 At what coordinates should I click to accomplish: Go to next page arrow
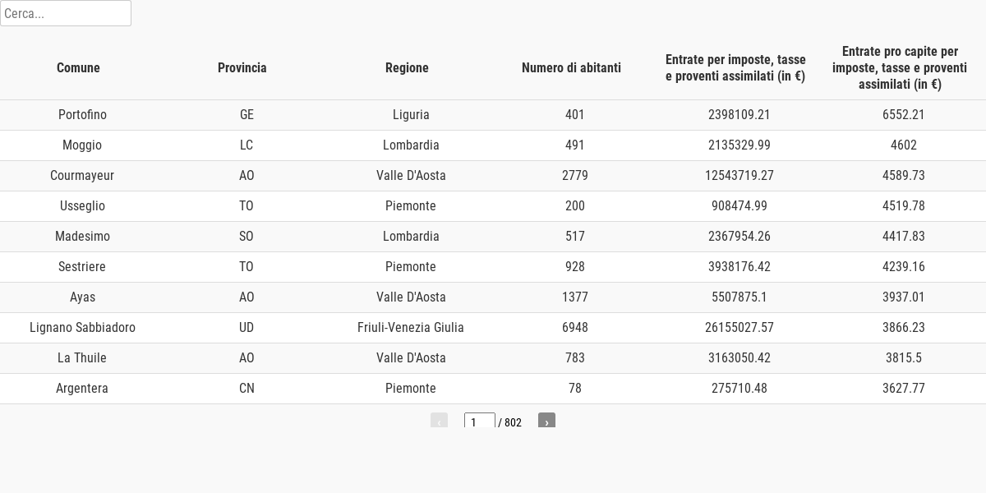click(x=546, y=422)
